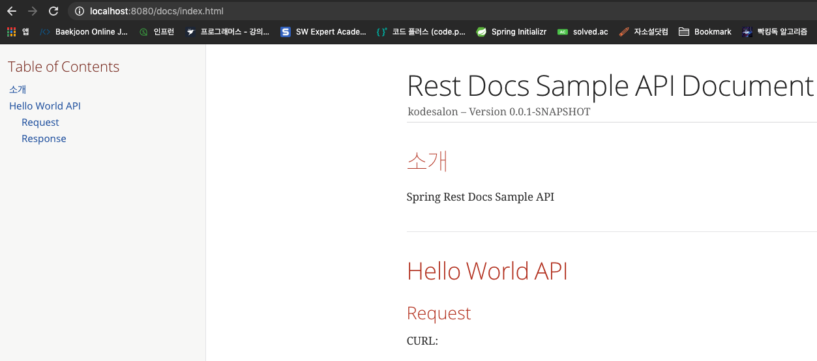Click the 빡킹독 알고리즘 bookmark icon
The width and height of the screenshot is (817, 361).
tap(747, 31)
